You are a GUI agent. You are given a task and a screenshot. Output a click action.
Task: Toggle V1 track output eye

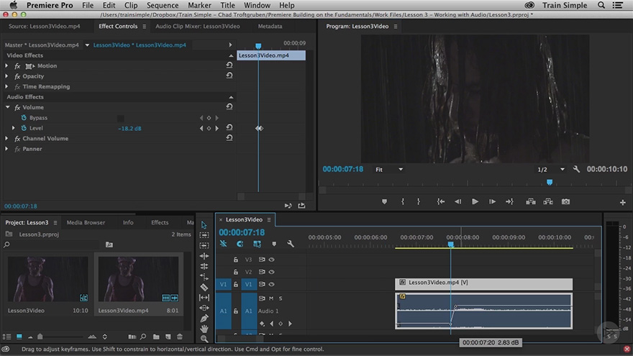[272, 284]
